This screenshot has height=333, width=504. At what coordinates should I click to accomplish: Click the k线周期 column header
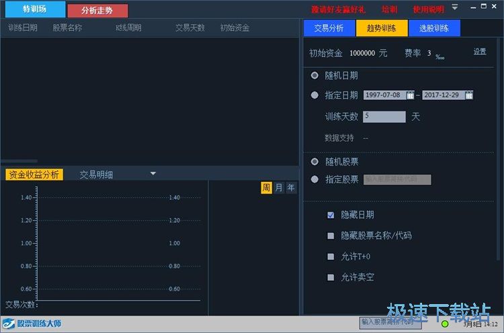coord(128,28)
